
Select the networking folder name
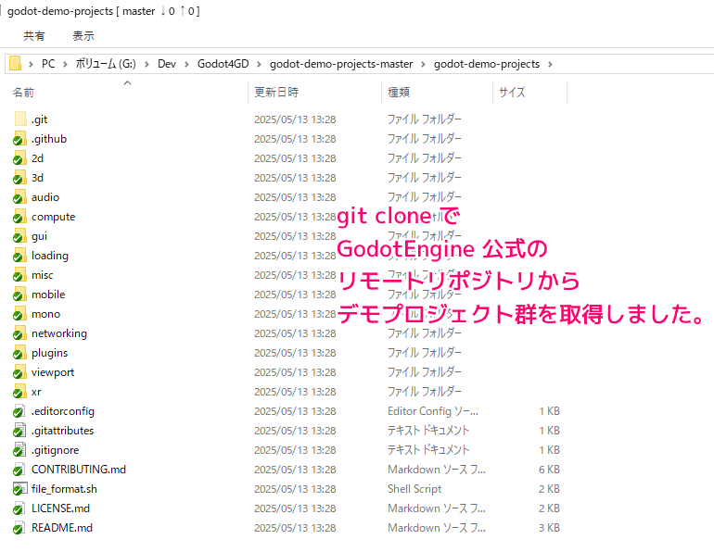(x=59, y=333)
